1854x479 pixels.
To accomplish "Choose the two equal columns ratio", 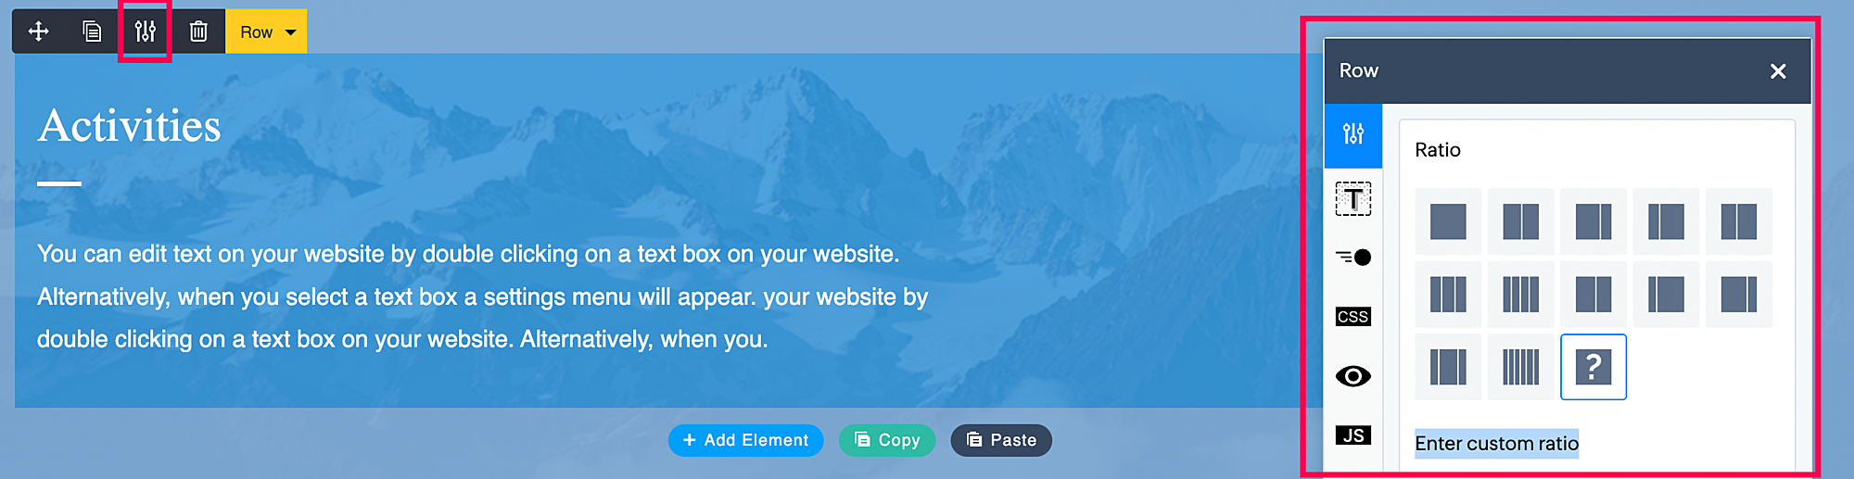I will click(1520, 221).
